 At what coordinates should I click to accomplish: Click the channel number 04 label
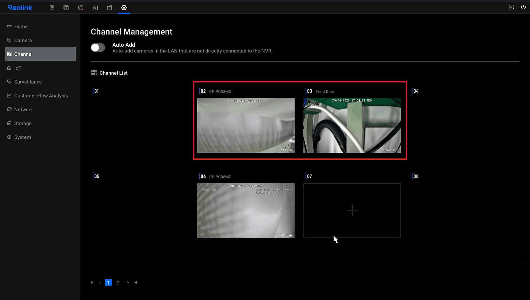416,91
